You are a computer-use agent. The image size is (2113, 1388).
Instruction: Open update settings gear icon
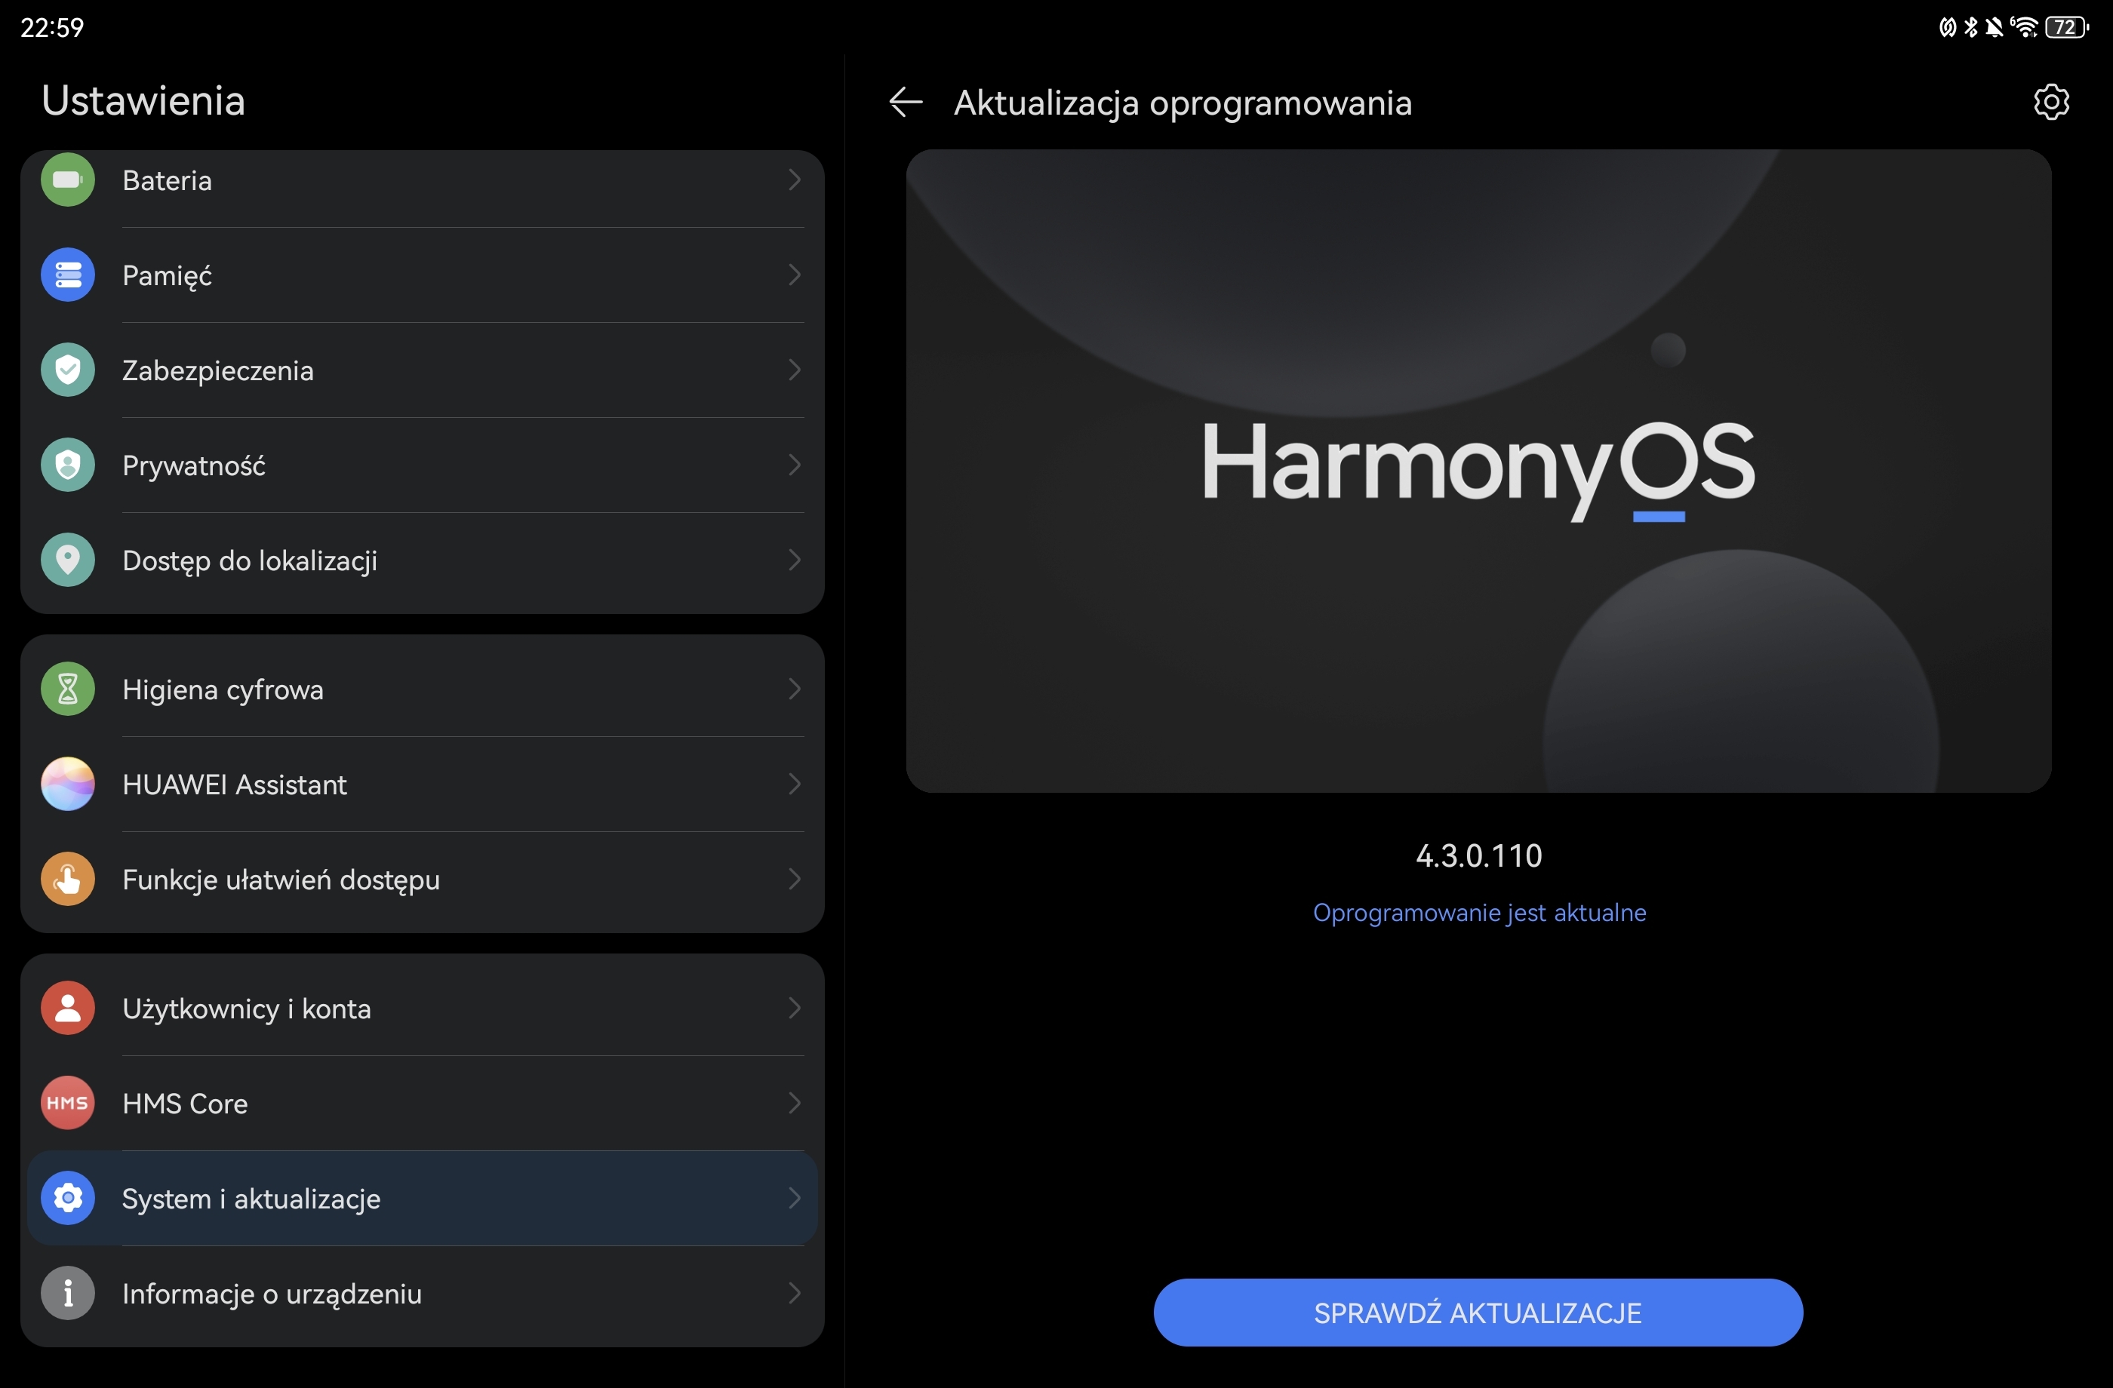(2051, 102)
